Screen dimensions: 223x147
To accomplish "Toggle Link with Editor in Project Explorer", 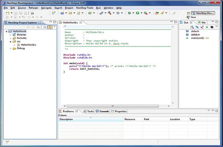I will pos(50,27).
